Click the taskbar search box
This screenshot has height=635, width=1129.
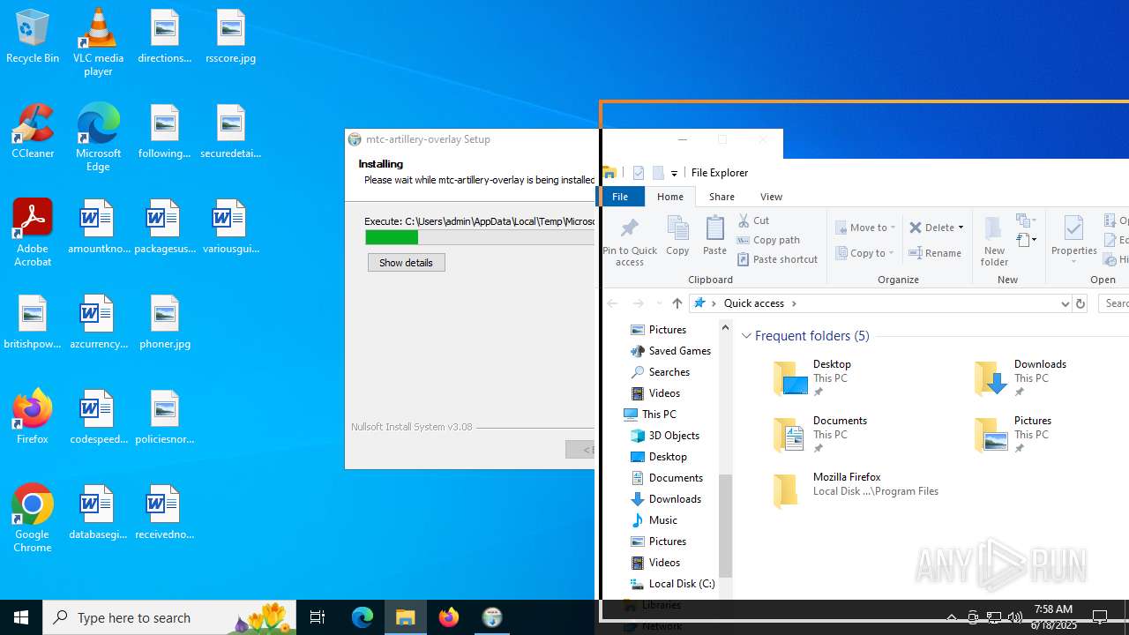point(169,617)
